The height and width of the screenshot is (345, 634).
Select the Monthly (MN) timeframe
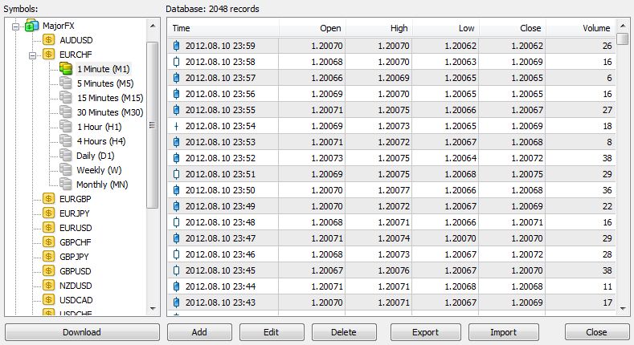pos(101,185)
